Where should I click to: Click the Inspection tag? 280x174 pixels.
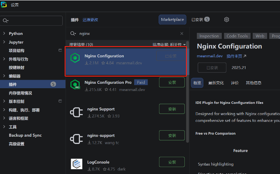pyautogui.click(x=209, y=36)
